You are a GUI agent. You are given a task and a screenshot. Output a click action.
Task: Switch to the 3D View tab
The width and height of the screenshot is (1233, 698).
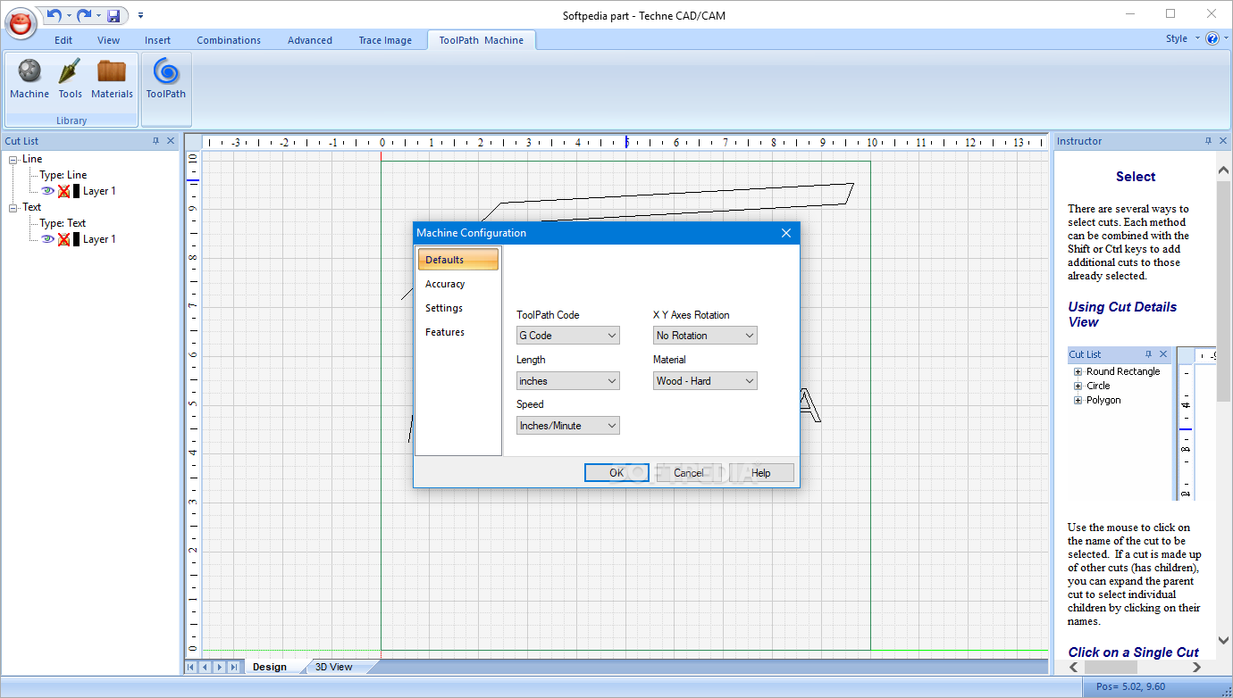pos(334,667)
